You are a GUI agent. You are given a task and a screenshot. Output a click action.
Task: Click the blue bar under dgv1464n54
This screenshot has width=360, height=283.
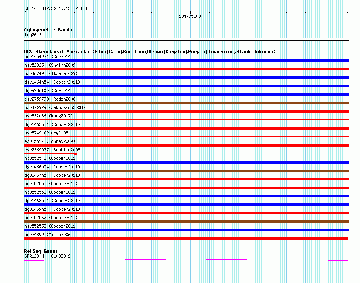(x=186, y=86)
